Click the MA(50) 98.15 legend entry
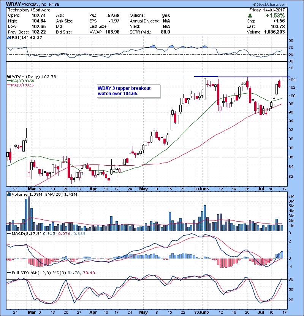The height and width of the screenshot is (316, 304). pyautogui.click(x=20, y=85)
